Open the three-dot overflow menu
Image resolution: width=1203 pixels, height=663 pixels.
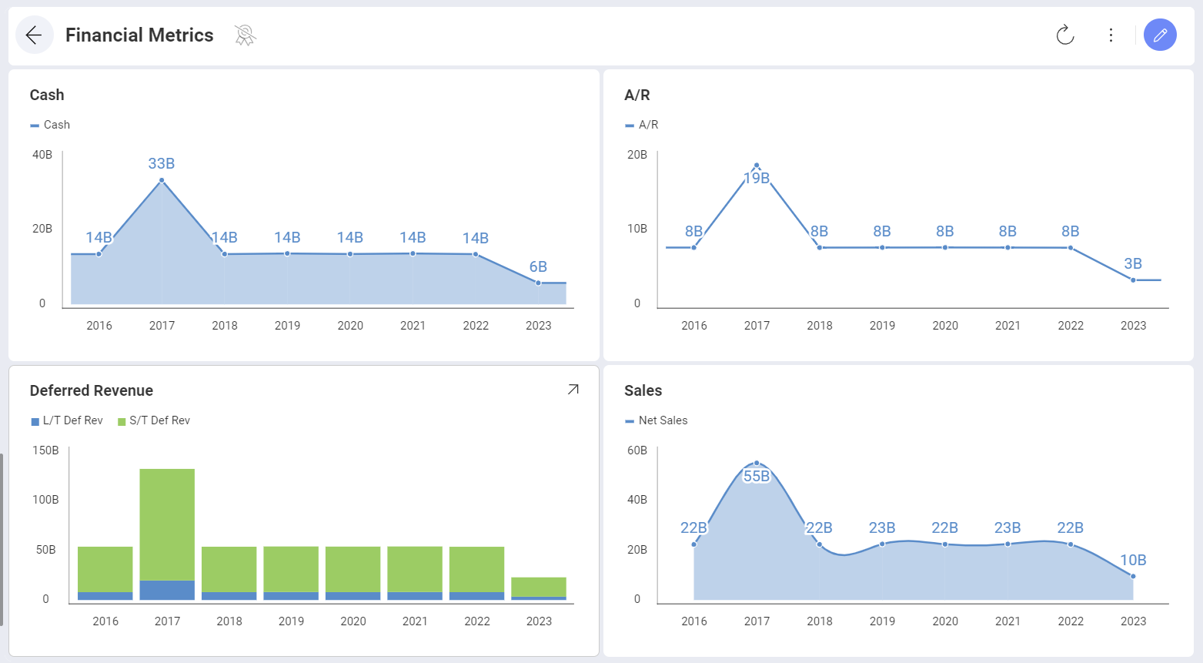coord(1111,35)
